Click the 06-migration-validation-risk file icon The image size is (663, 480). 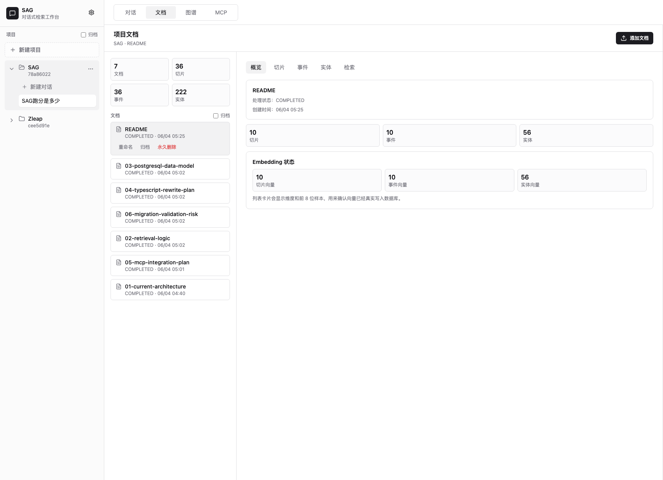click(119, 214)
